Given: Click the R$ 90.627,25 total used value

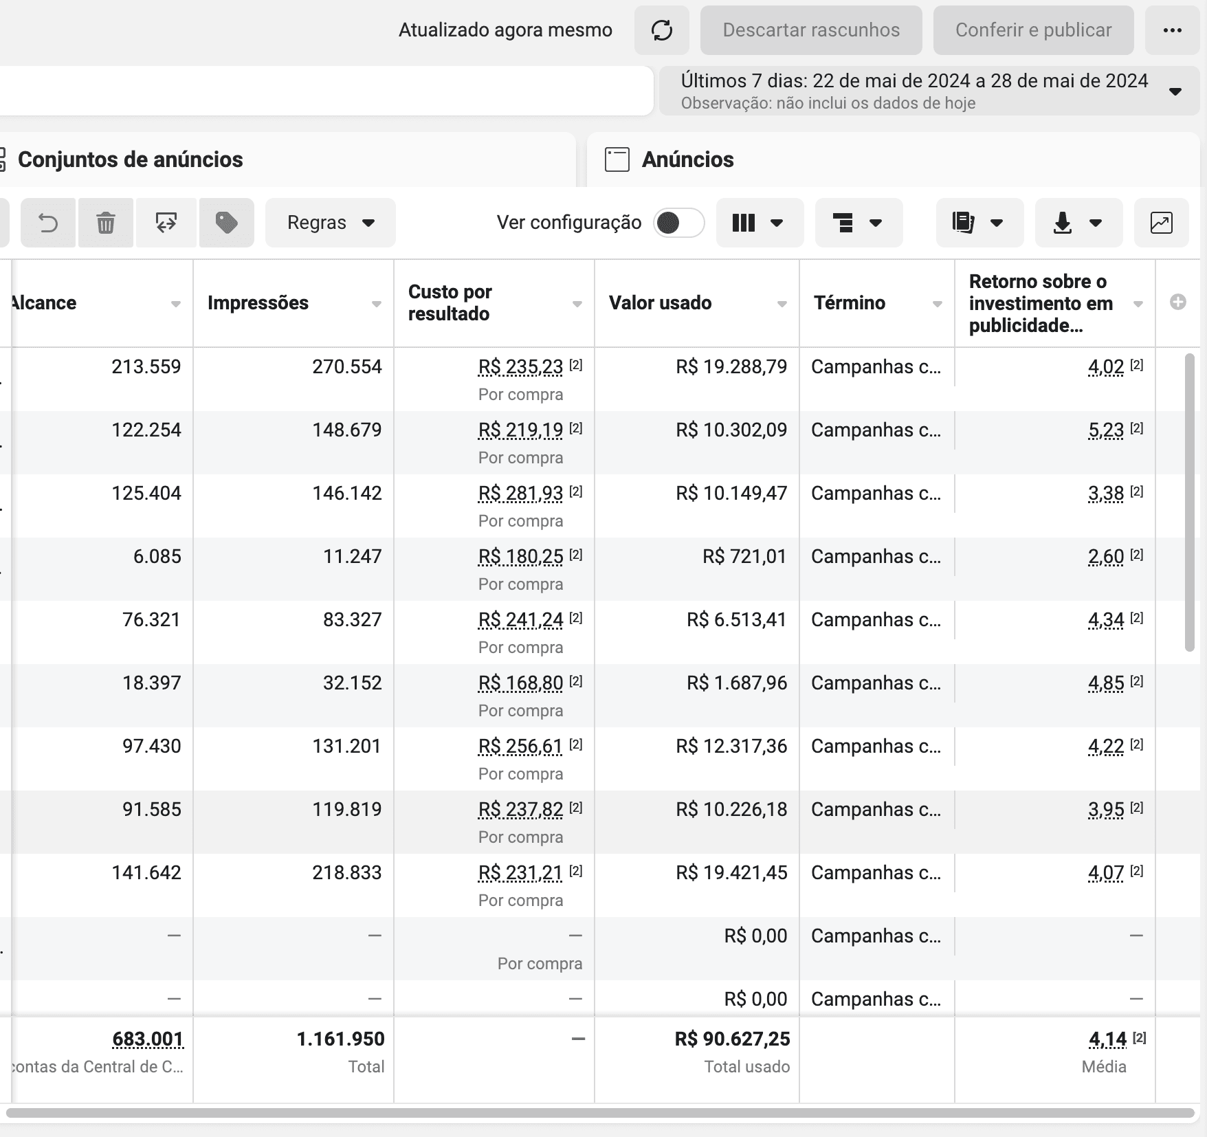Looking at the screenshot, I should click(x=732, y=1039).
